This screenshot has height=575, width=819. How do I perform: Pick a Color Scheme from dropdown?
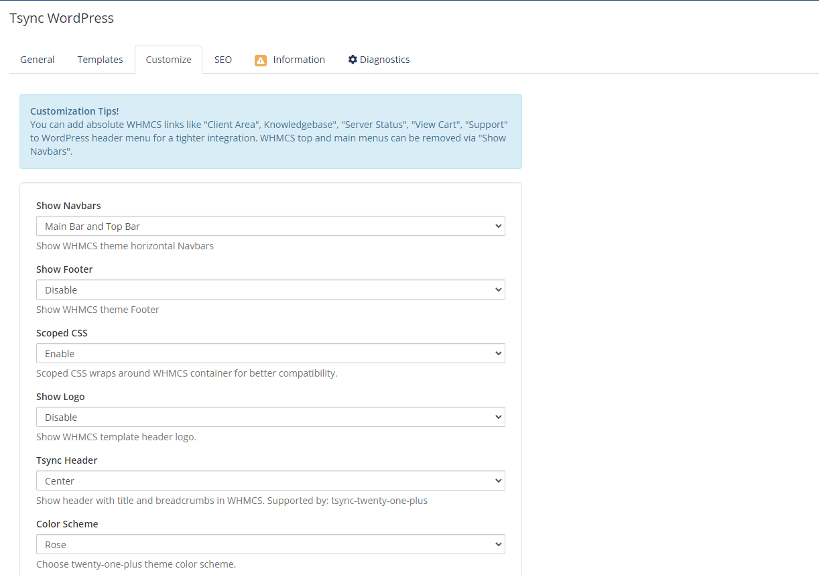271,544
